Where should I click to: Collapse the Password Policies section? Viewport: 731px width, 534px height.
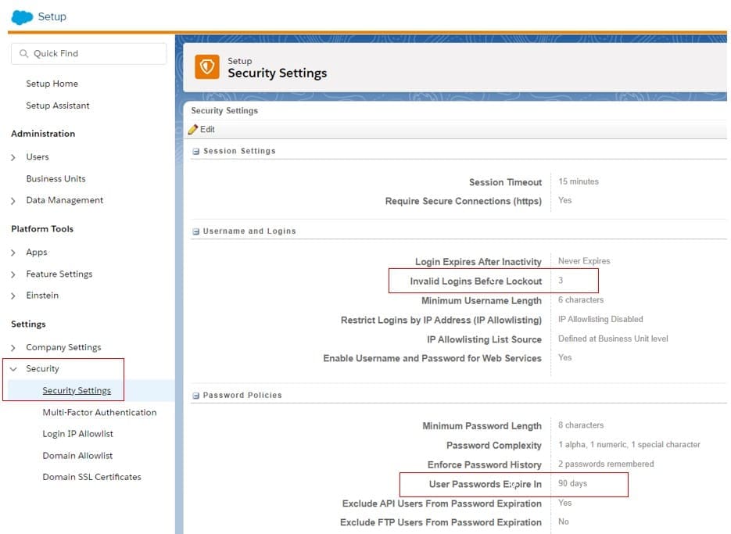196,396
